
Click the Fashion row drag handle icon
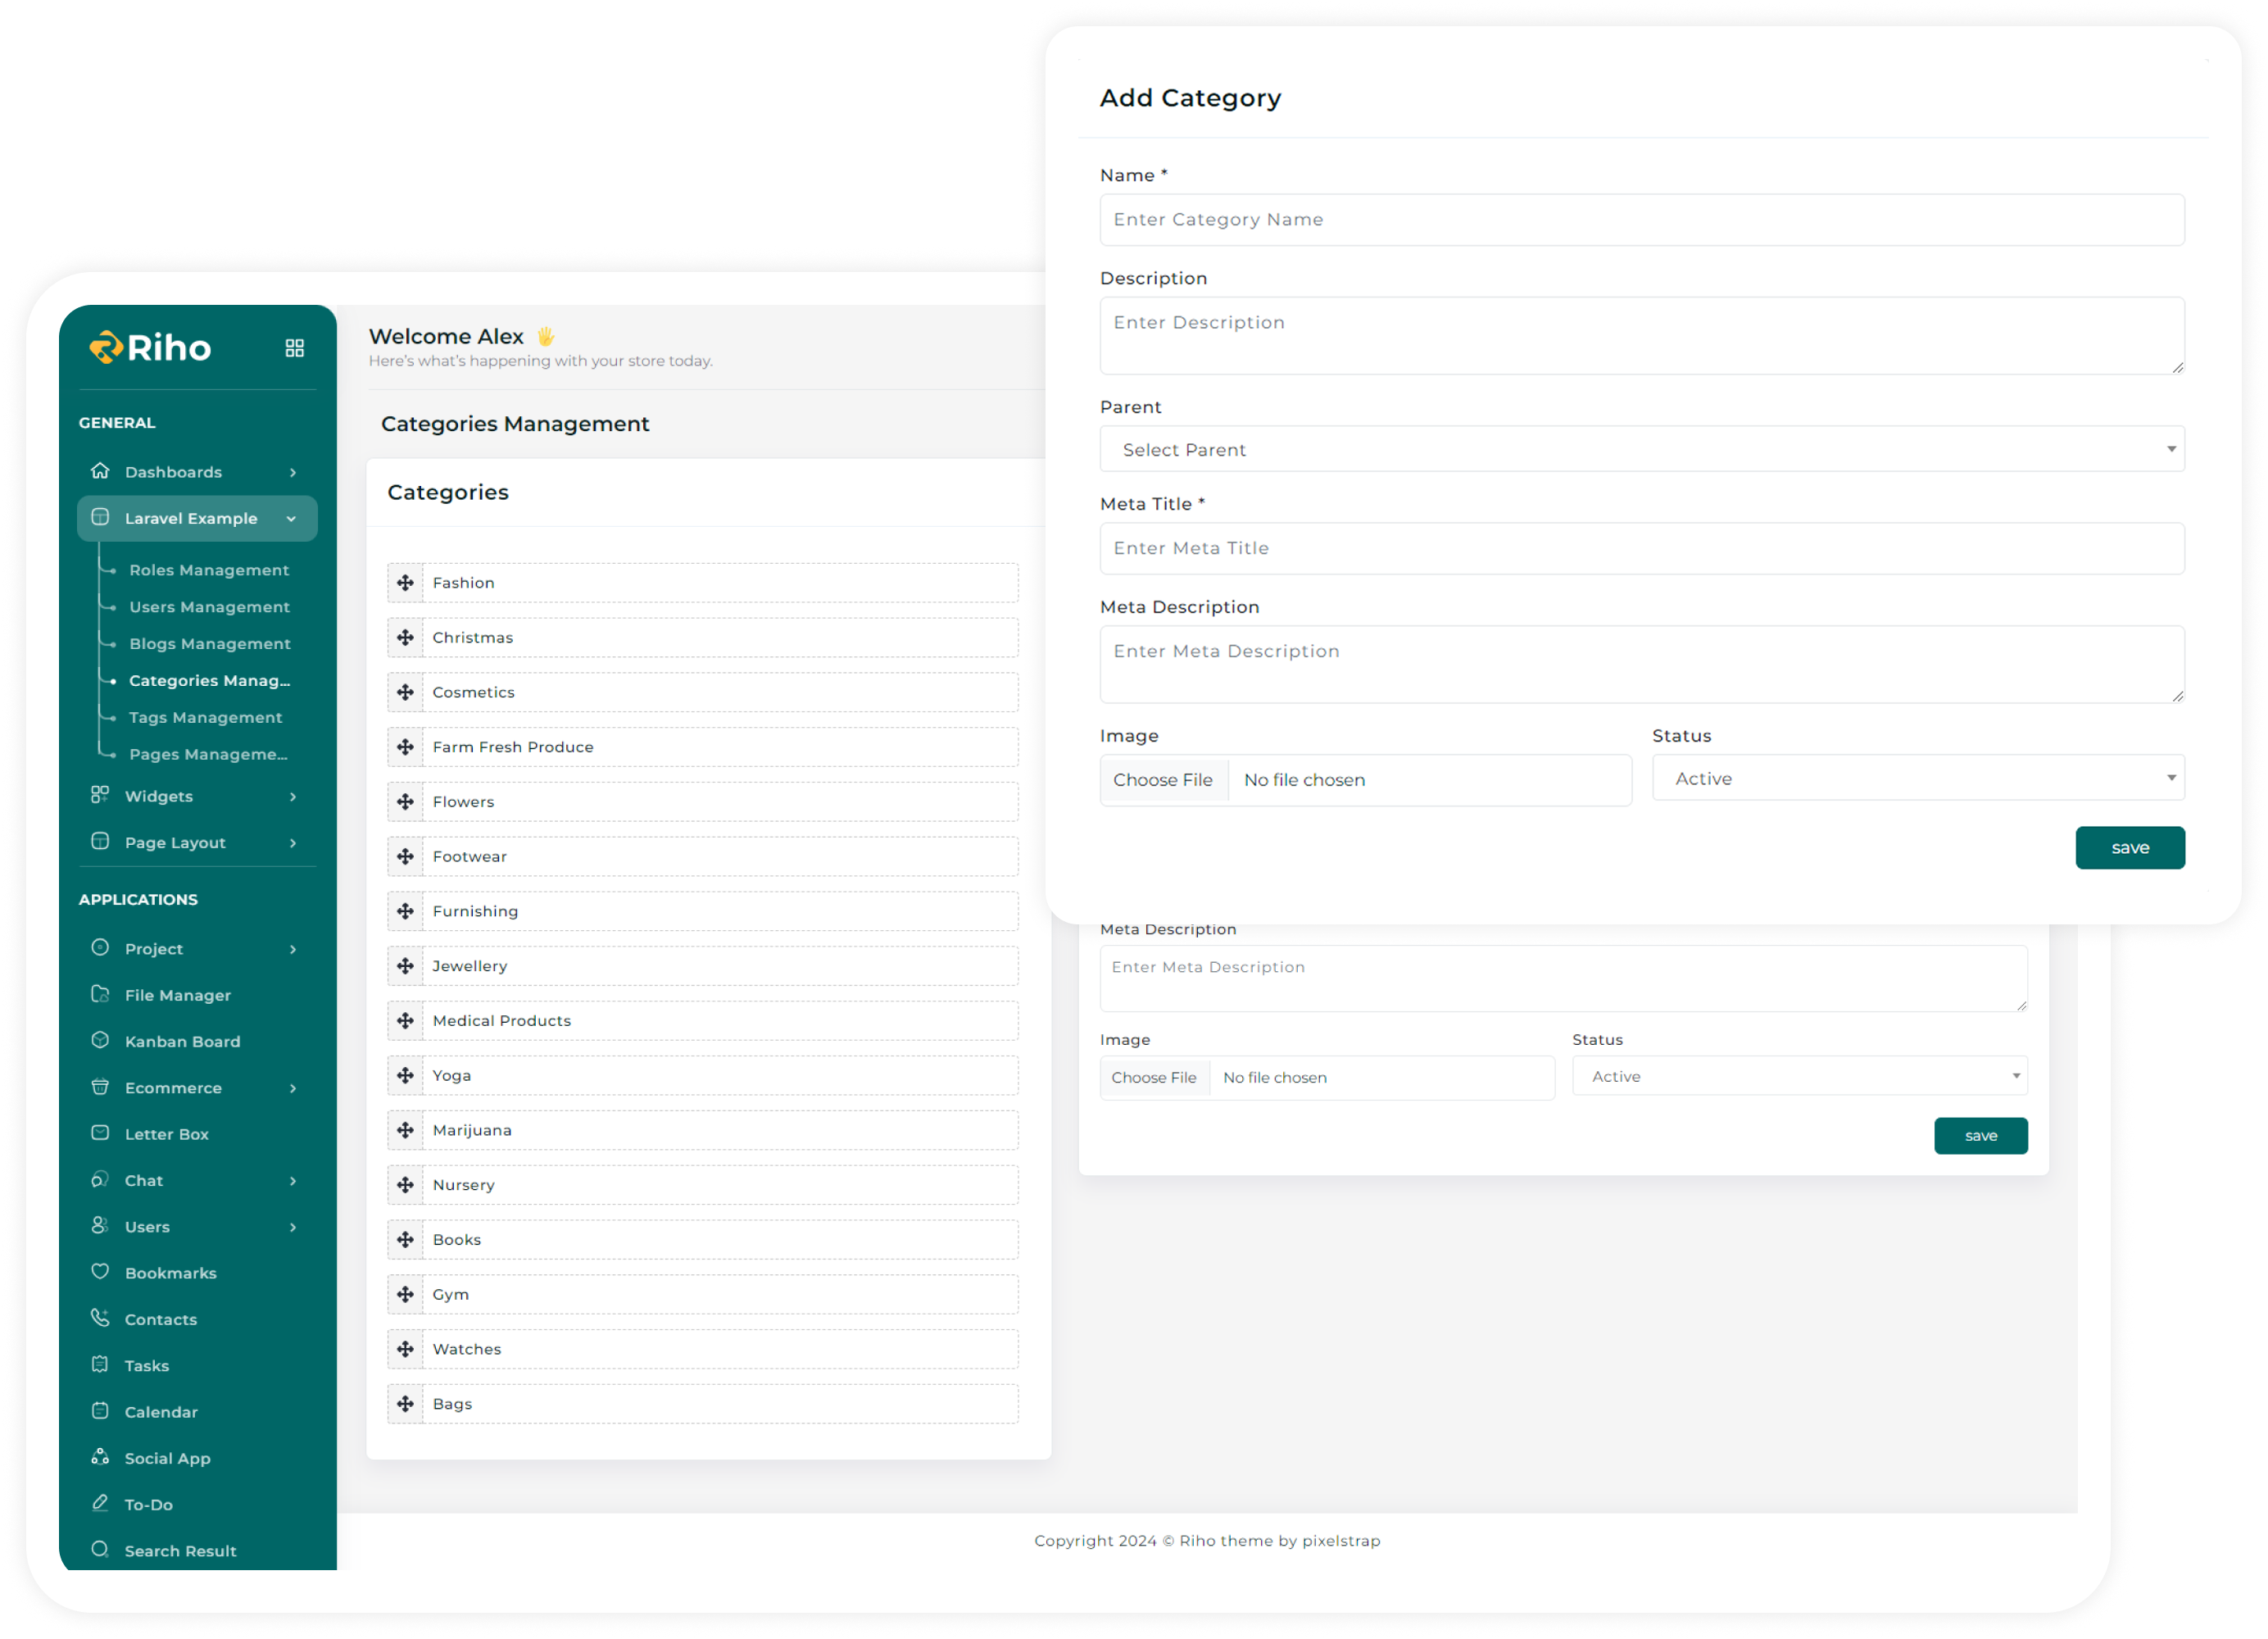405,583
